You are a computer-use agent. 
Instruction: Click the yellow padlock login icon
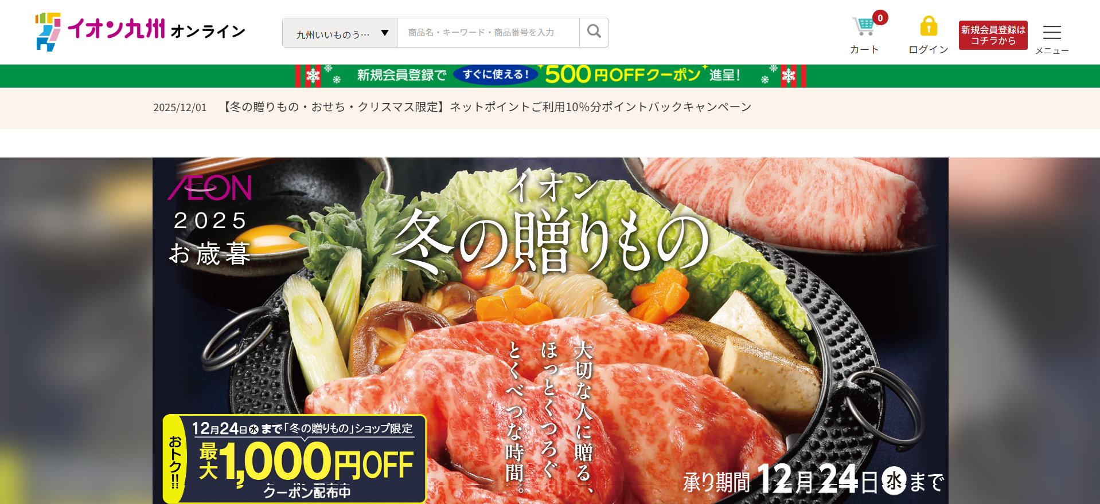point(929,26)
